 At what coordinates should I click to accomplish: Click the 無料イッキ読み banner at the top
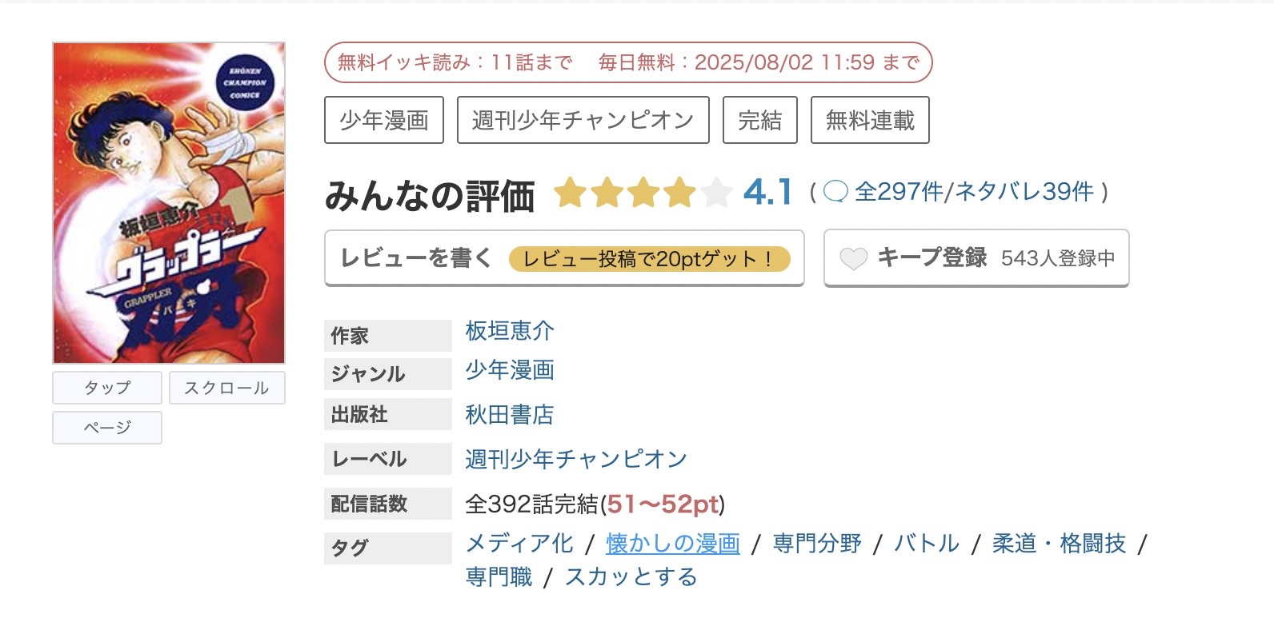pos(628,62)
